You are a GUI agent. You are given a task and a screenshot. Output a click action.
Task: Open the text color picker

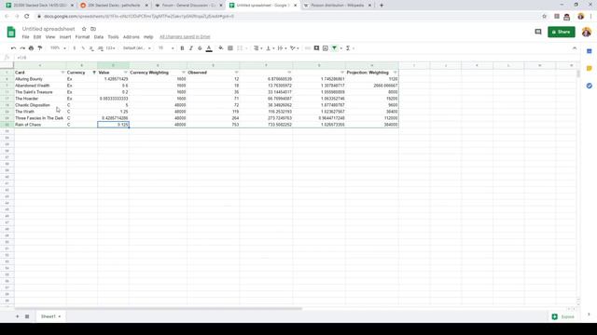tap(209, 48)
